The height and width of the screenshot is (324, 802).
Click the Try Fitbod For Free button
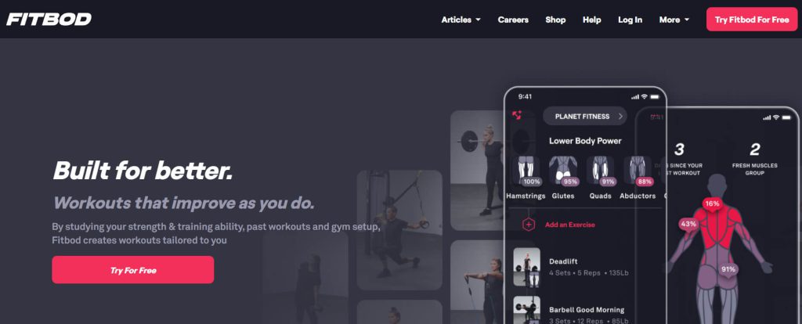pyautogui.click(x=752, y=20)
